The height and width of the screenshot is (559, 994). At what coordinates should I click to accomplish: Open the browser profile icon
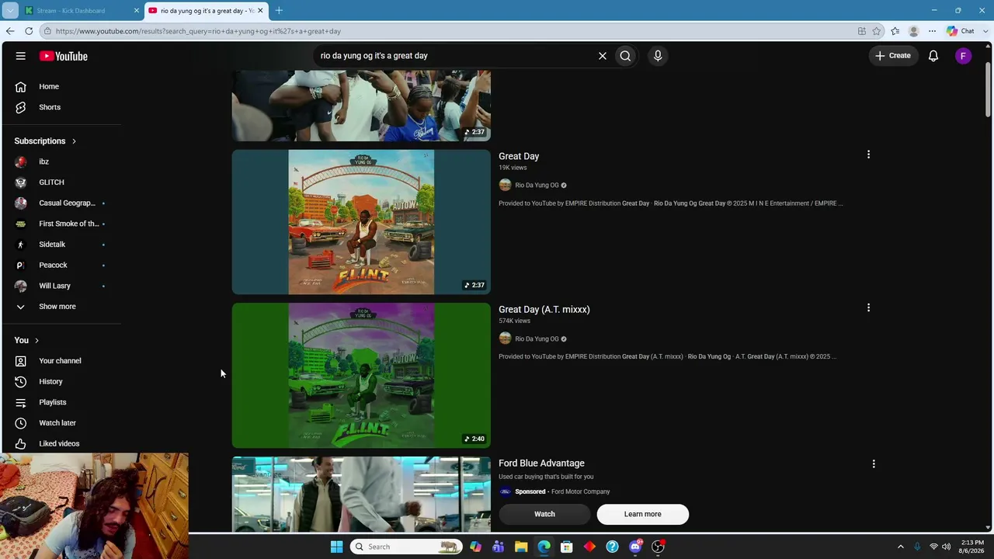914,31
